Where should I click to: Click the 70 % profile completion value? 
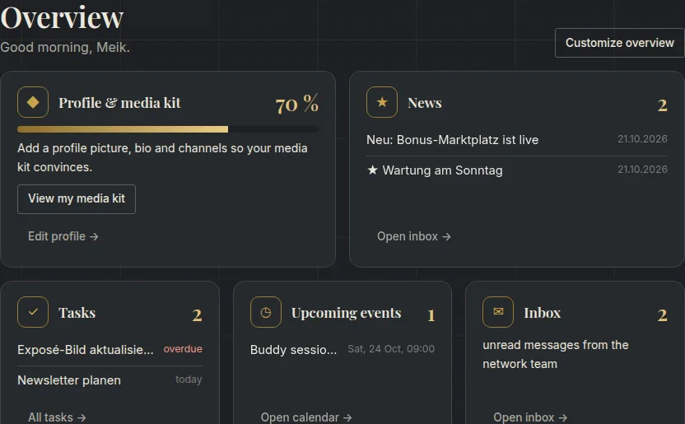click(296, 104)
